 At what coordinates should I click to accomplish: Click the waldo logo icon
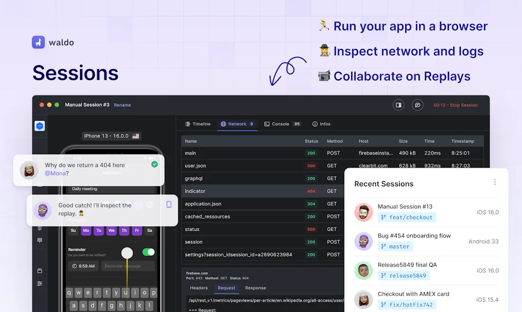click(x=38, y=42)
